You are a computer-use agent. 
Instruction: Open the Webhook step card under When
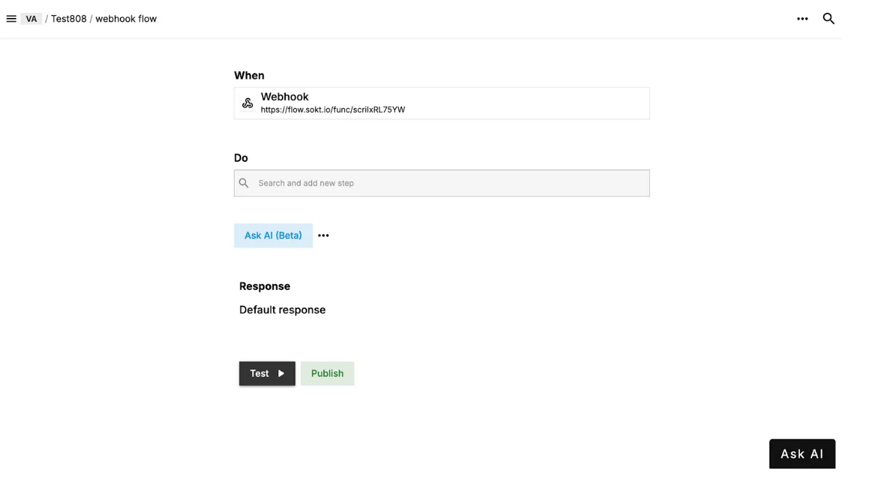click(x=441, y=102)
